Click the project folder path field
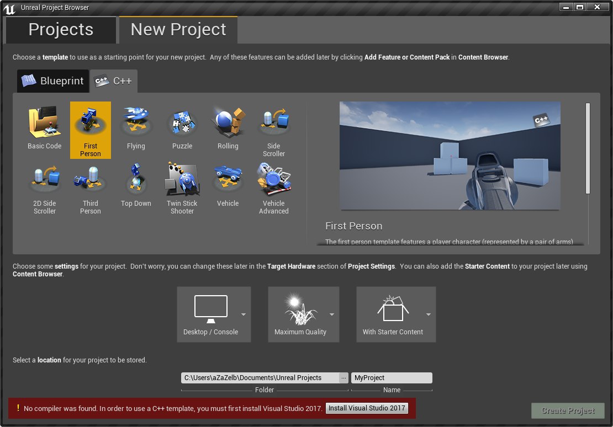This screenshot has height=427, width=613. pyautogui.click(x=260, y=378)
